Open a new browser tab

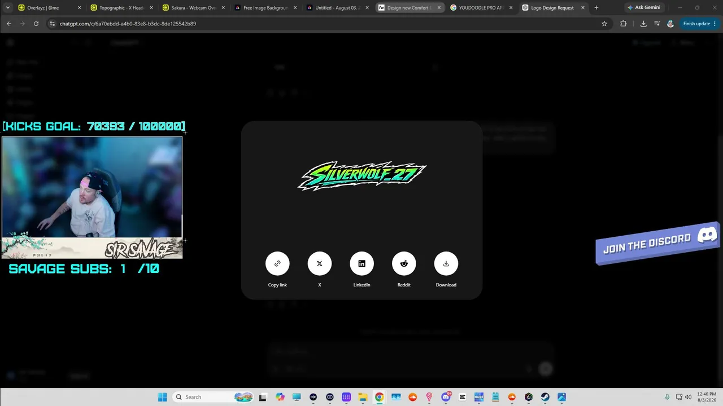pos(596,8)
